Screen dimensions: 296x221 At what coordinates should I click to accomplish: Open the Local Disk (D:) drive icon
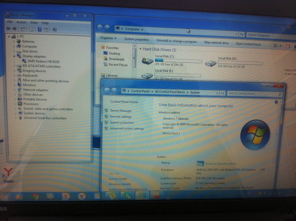coord(211,63)
